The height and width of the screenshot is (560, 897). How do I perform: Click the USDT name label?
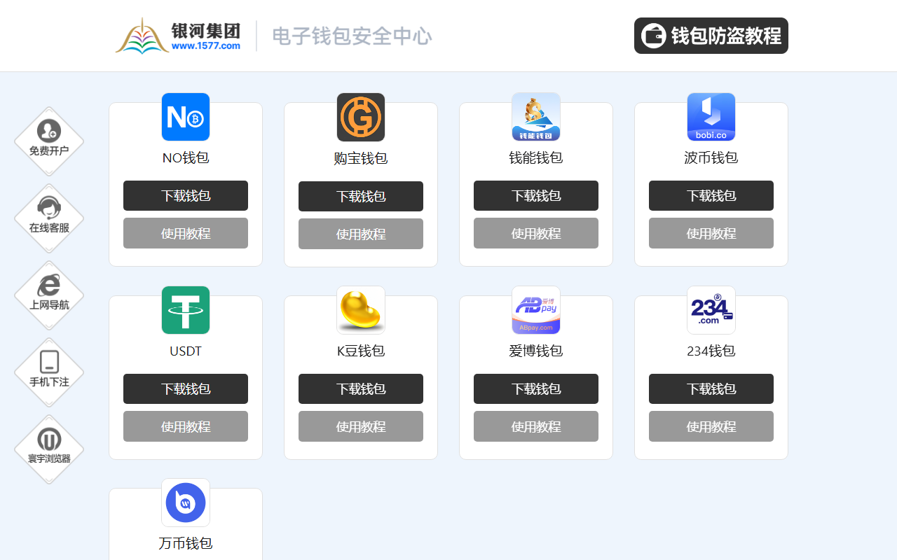[186, 351]
